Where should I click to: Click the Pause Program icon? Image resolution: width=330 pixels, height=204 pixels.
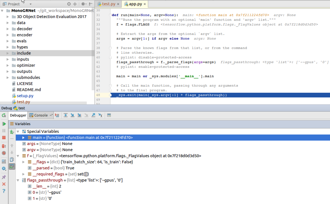[4, 131]
